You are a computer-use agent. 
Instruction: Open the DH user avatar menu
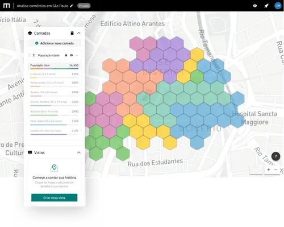(278, 6)
